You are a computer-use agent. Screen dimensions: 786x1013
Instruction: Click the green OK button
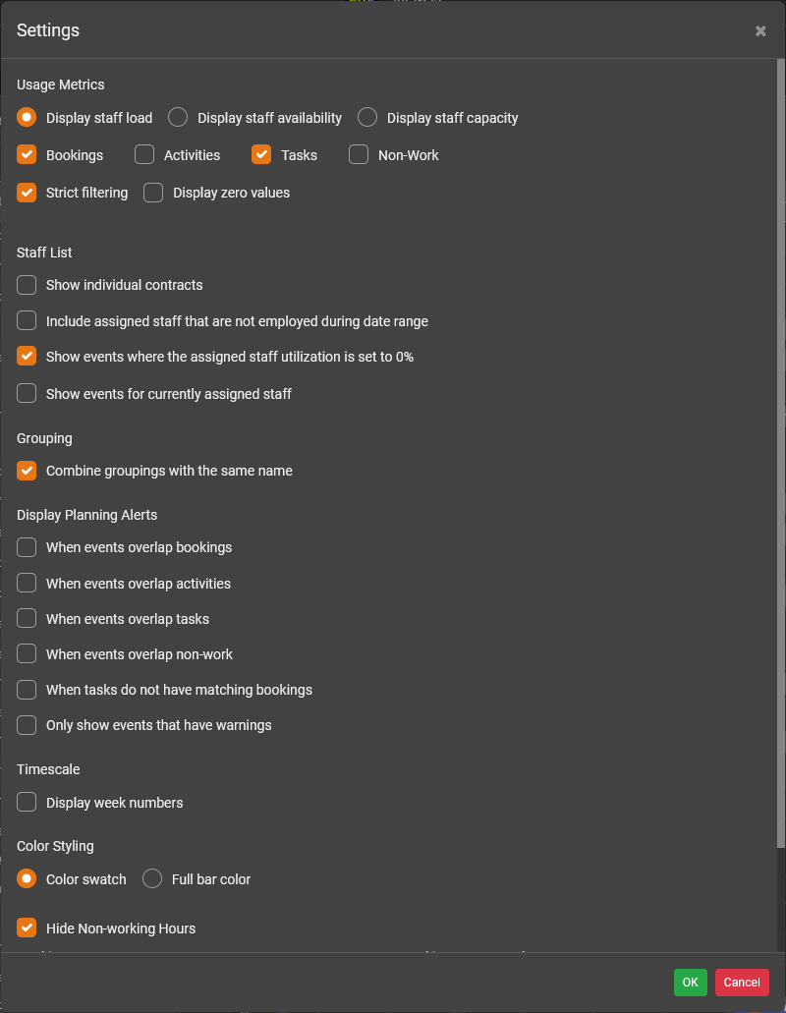[690, 983]
